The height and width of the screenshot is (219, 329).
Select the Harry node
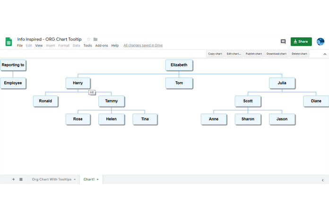(x=78, y=83)
